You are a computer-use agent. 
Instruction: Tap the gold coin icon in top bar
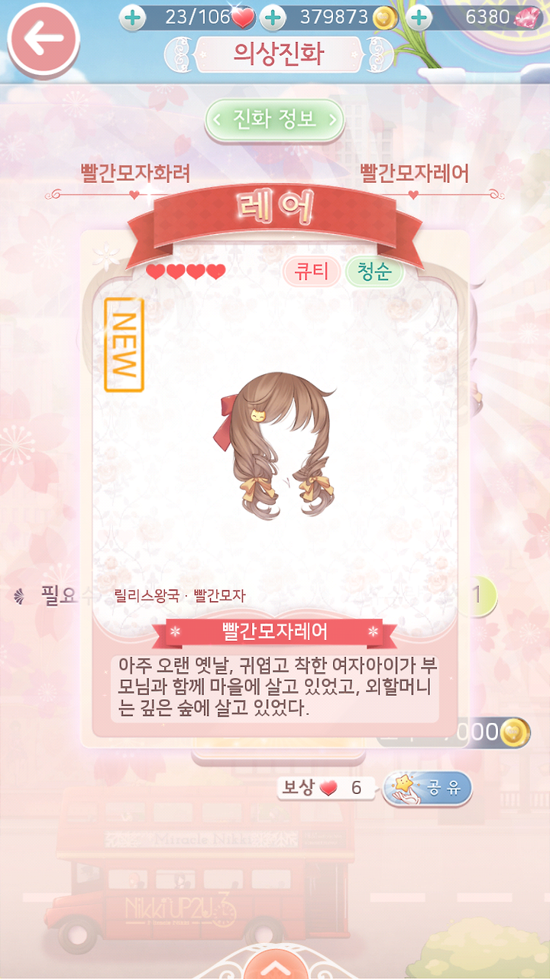pos(384,17)
